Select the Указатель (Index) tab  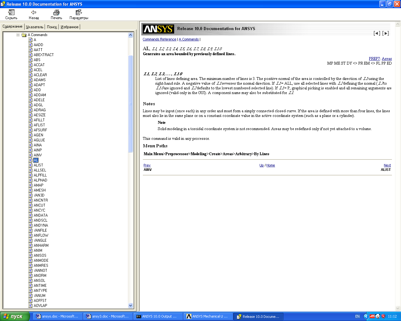(35, 27)
